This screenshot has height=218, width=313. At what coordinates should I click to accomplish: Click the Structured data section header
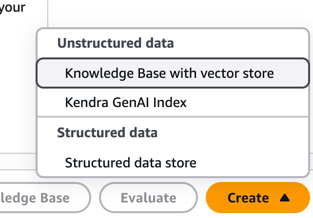pos(107,132)
